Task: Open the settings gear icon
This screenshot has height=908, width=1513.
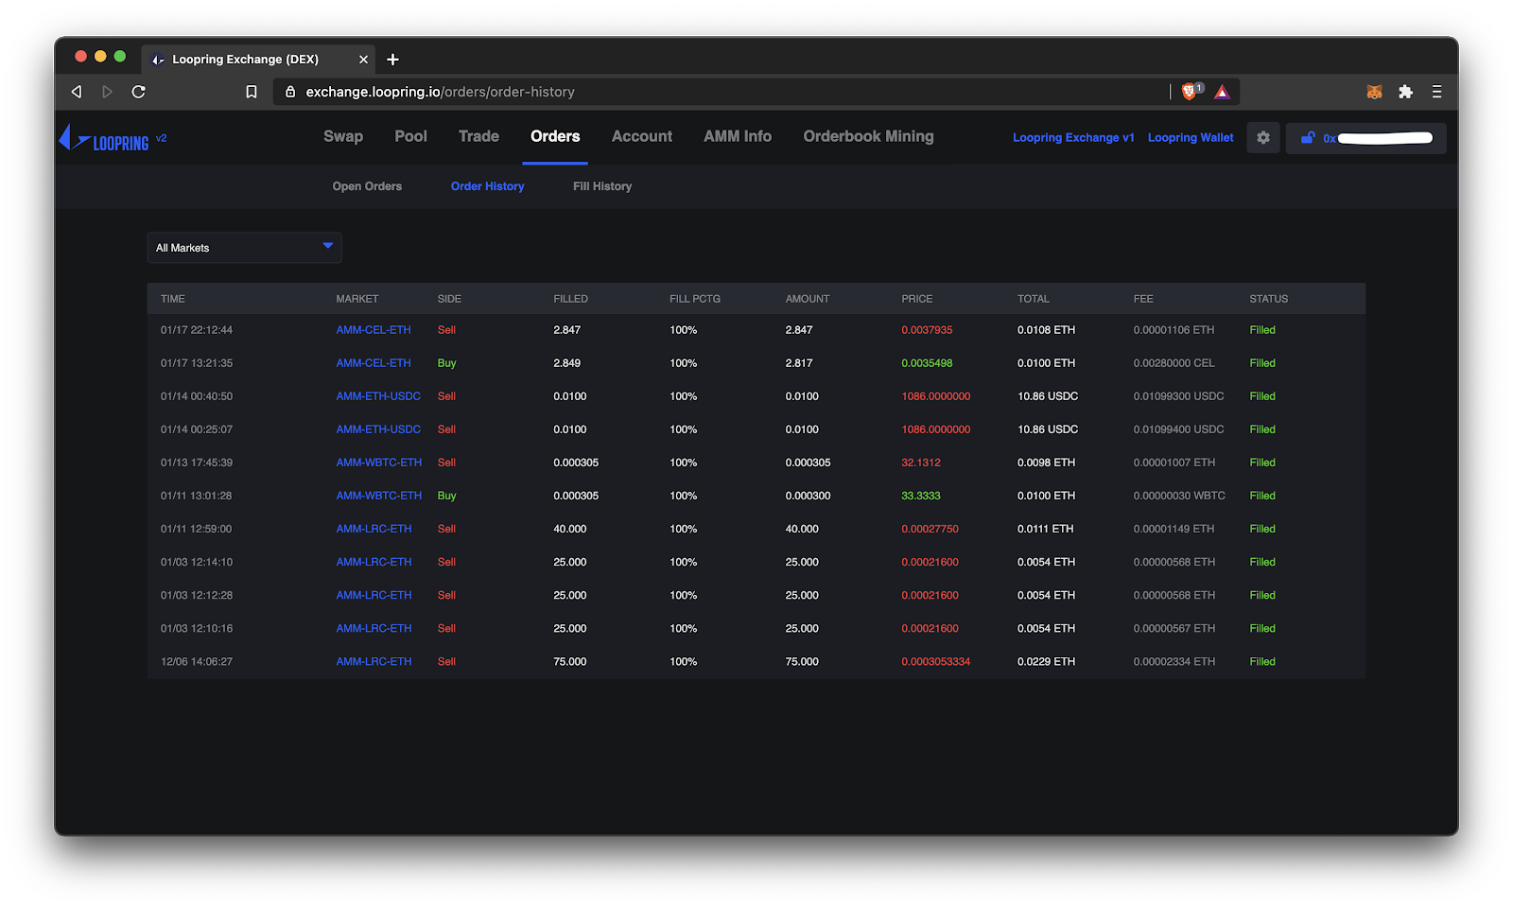Action: point(1262,138)
